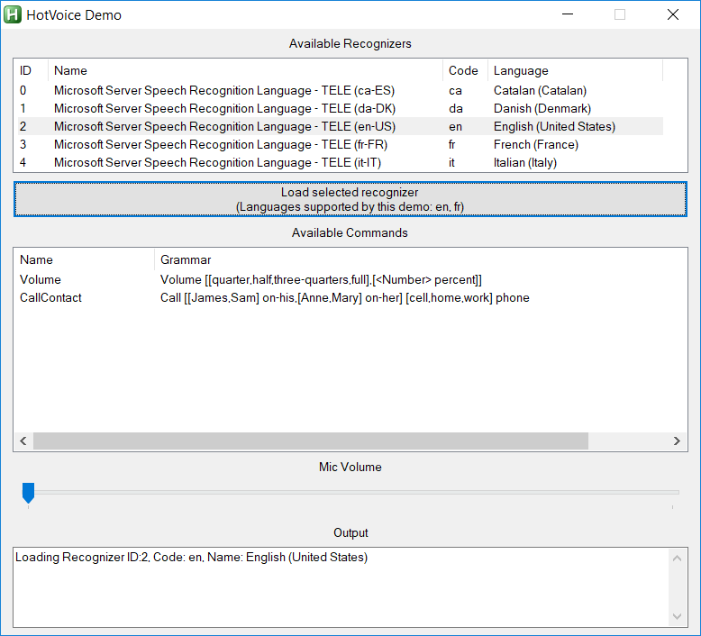
Task: Click the commands horizontal scrollbar thumb
Action: click(311, 441)
